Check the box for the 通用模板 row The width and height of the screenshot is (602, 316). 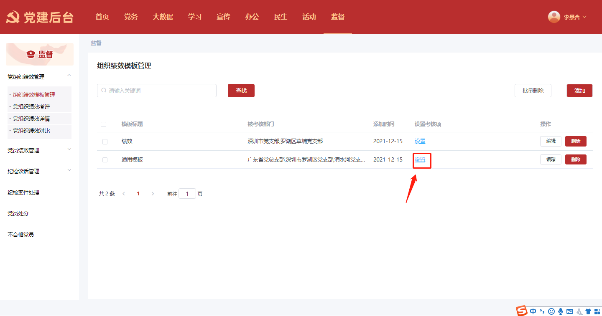[x=105, y=160]
